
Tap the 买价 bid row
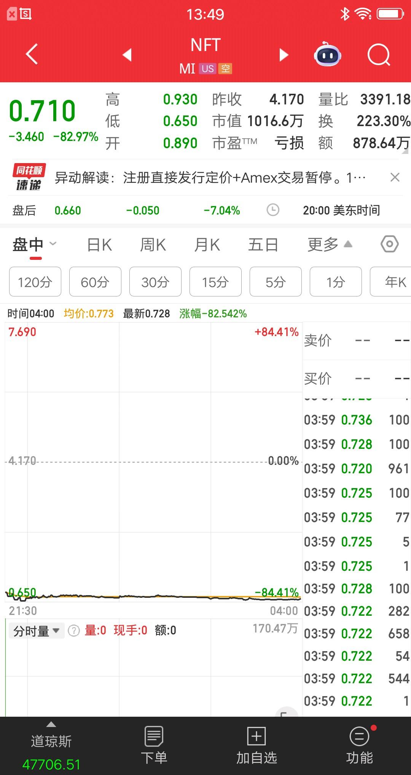tap(357, 379)
